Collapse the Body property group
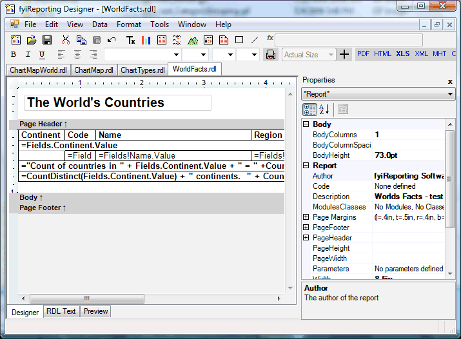The width and height of the screenshot is (461, 339). click(306, 124)
